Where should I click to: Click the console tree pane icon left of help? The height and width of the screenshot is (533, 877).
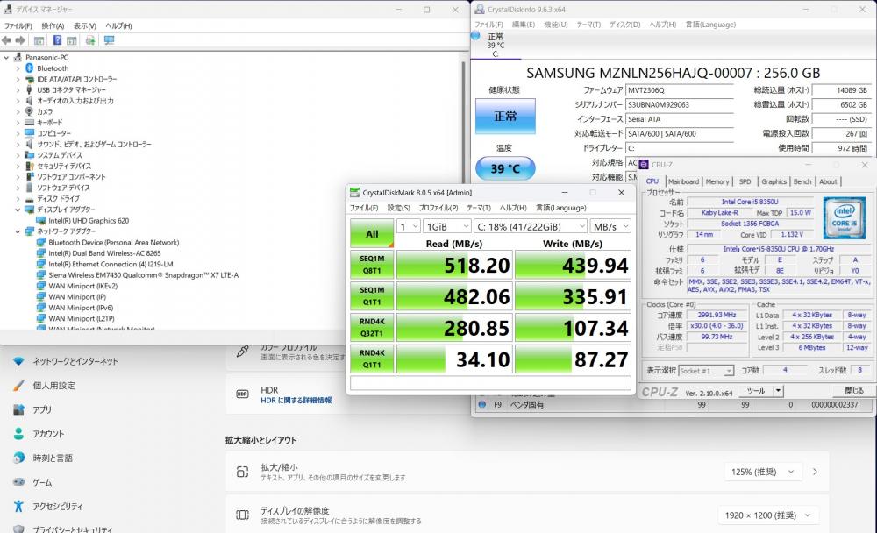[x=39, y=40]
